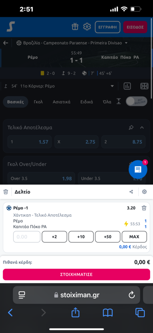Image resolution: width=153 pixels, height=333 pixels.
Task: Show the pitch view icon
Action: tap(144, 86)
